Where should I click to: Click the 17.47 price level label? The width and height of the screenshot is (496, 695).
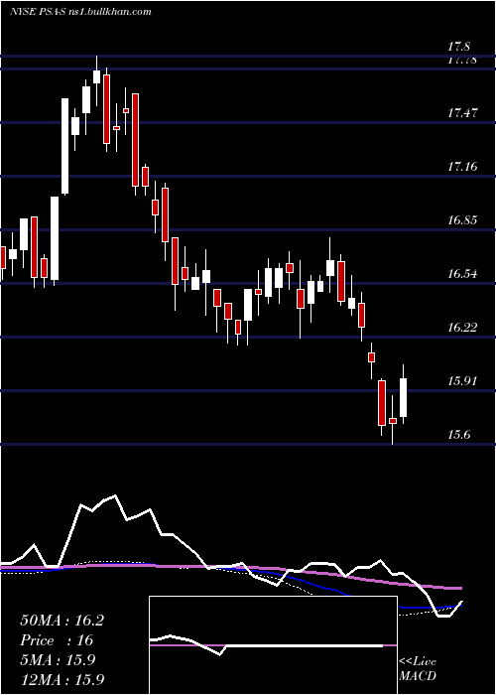click(463, 113)
